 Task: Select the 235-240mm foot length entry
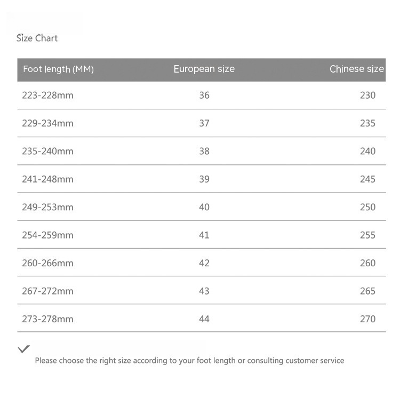[x=47, y=152]
